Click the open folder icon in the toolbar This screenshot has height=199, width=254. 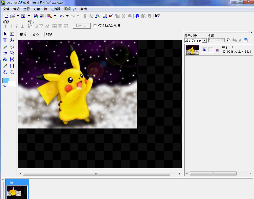tap(13, 16)
